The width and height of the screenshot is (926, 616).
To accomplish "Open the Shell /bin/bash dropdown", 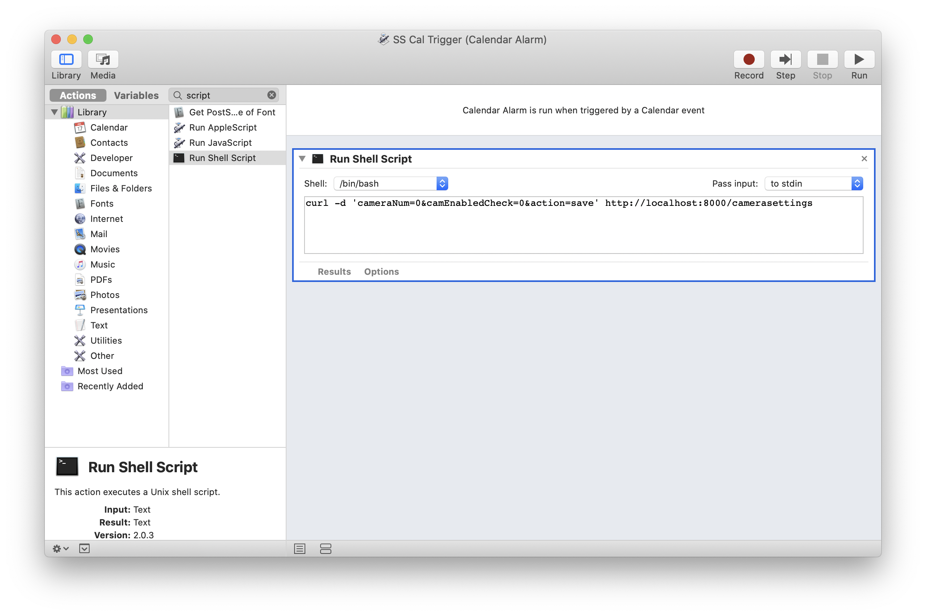I will [x=391, y=183].
